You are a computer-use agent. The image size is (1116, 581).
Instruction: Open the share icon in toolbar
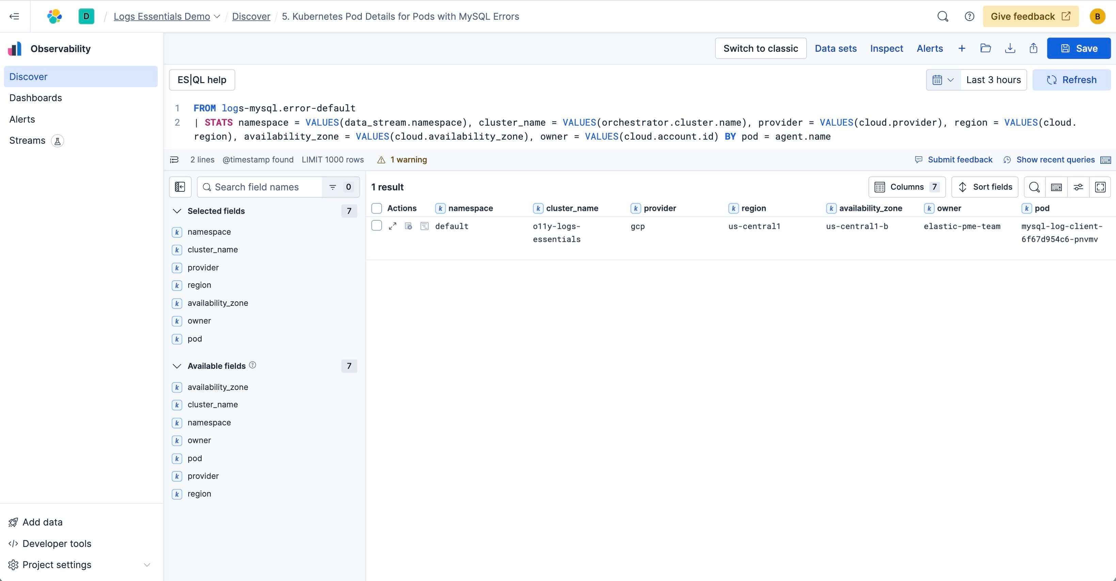(1034, 48)
